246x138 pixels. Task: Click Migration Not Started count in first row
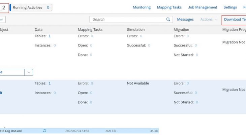tap(197, 55)
